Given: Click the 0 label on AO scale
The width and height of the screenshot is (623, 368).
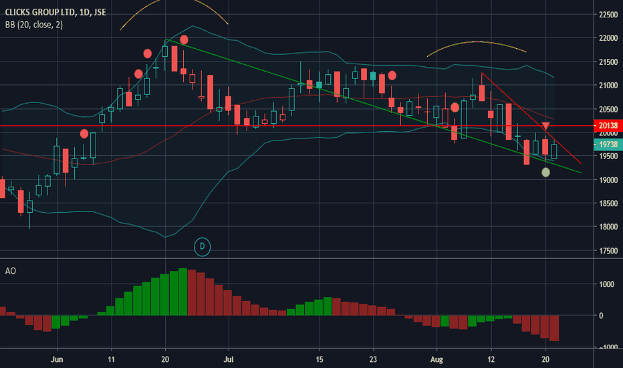Looking at the screenshot, I should click(x=601, y=316).
